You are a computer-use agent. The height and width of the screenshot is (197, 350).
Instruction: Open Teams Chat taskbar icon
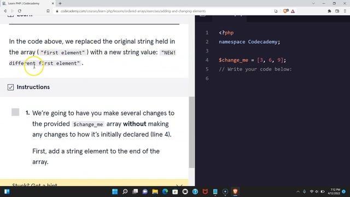click(x=145, y=192)
